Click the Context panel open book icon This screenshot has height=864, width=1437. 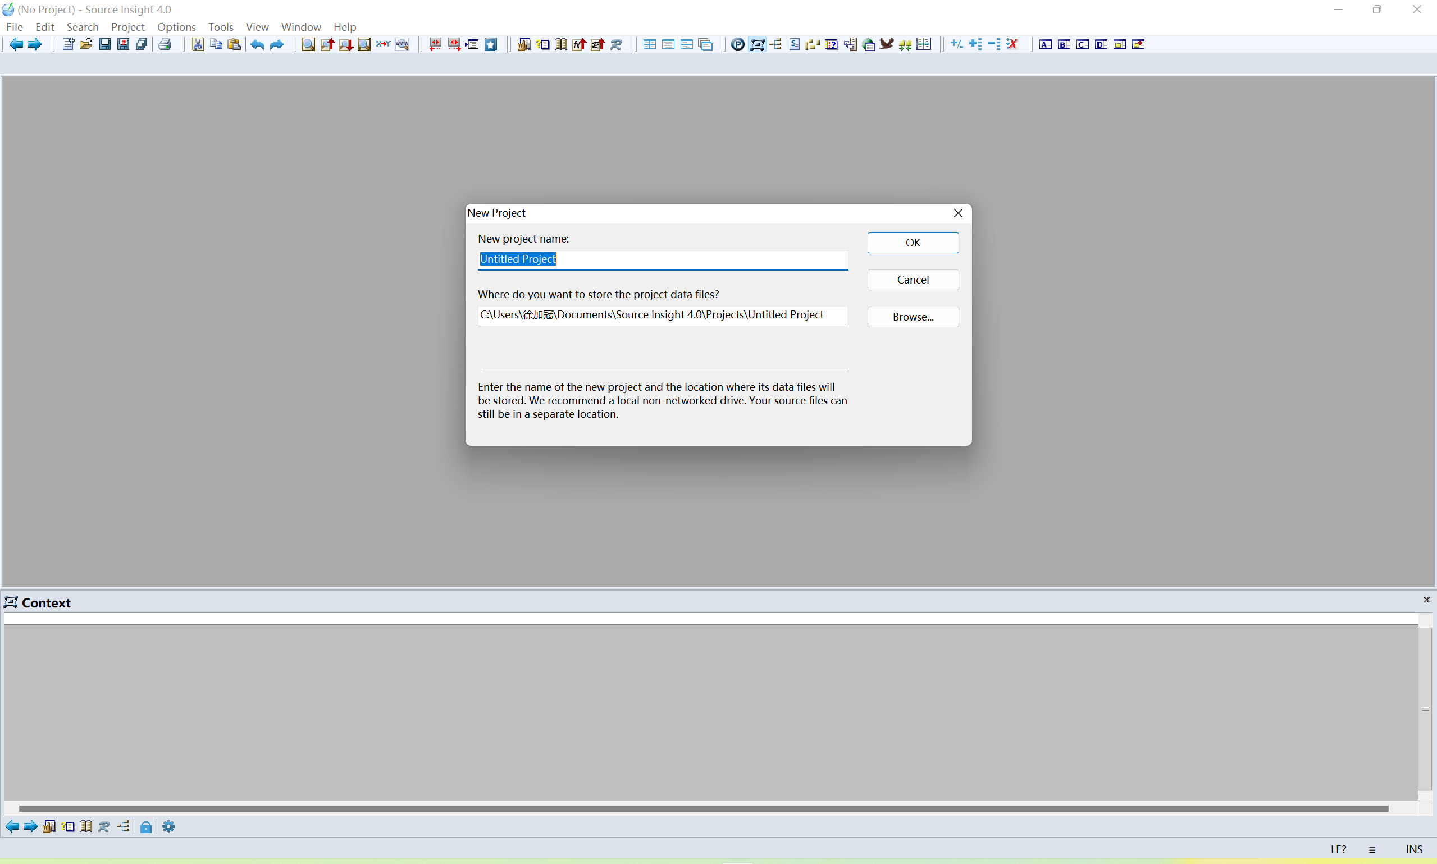pyautogui.click(x=86, y=827)
